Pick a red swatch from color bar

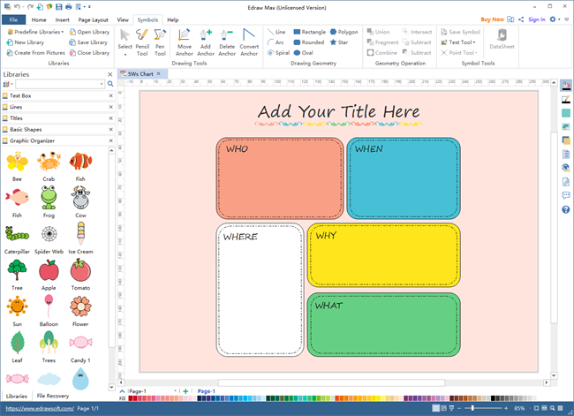[x=132, y=398]
